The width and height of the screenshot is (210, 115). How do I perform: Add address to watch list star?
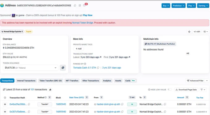[x=189, y=32]
